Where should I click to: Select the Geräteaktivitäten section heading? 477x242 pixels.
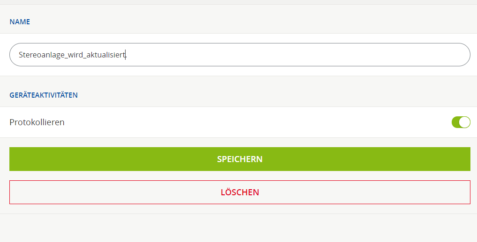pos(44,95)
